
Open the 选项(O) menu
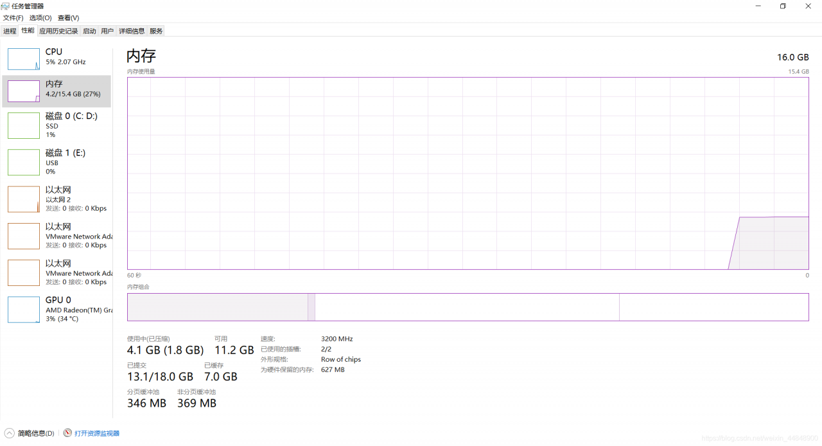point(40,18)
